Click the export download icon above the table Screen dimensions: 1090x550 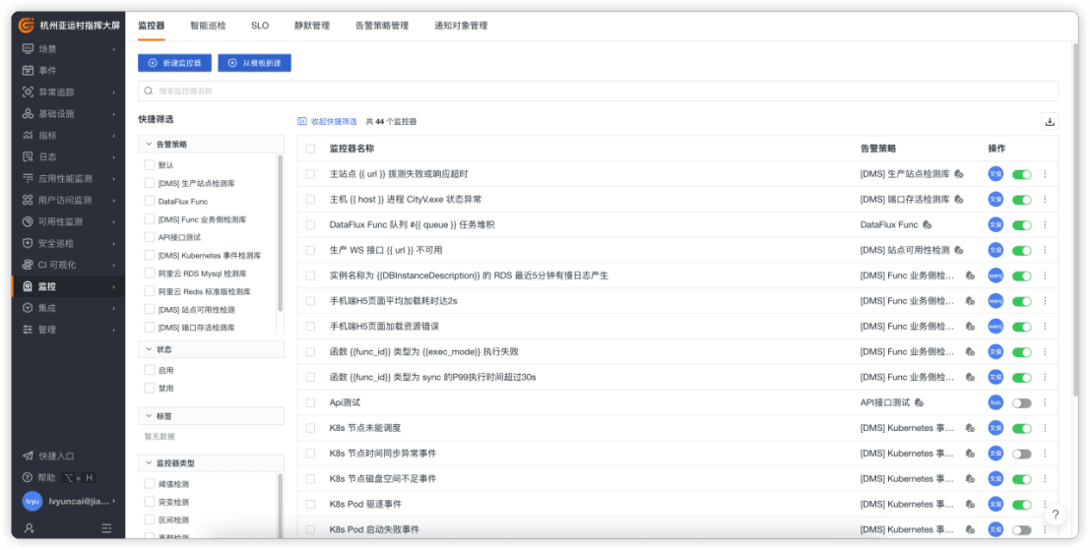pyautogui.click(x=1050, y=122)
